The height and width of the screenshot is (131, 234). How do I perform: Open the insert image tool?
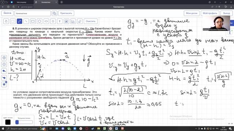pos(67,21)
